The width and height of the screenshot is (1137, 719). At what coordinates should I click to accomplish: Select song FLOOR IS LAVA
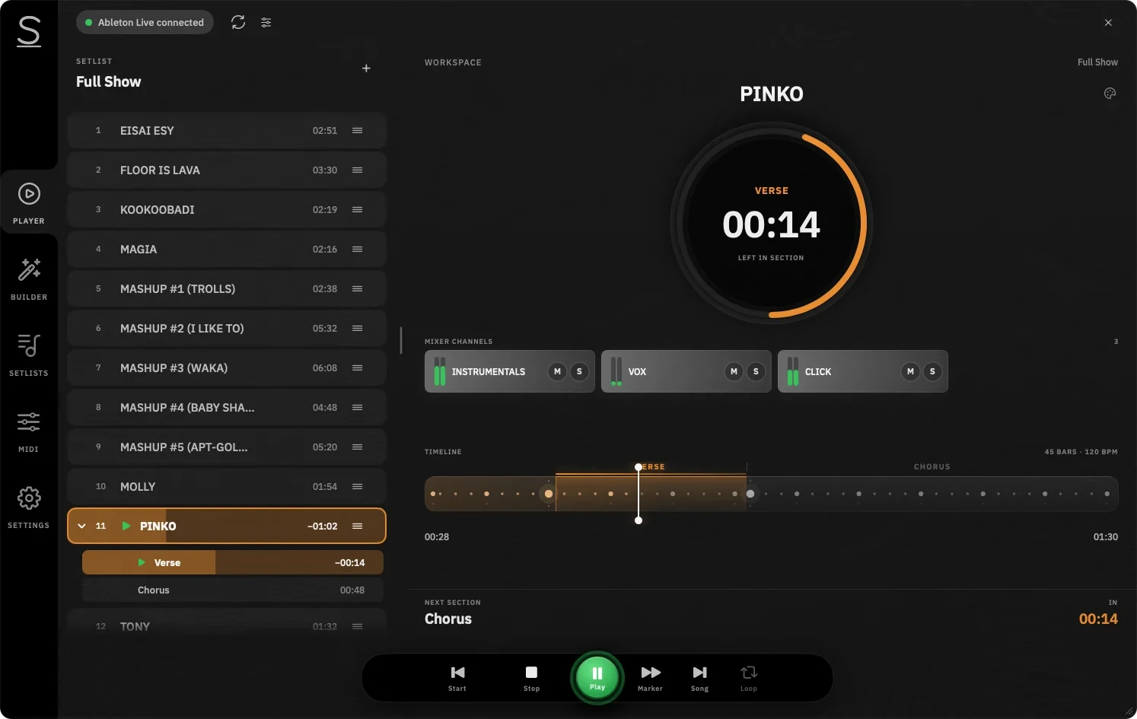[227, 170]
